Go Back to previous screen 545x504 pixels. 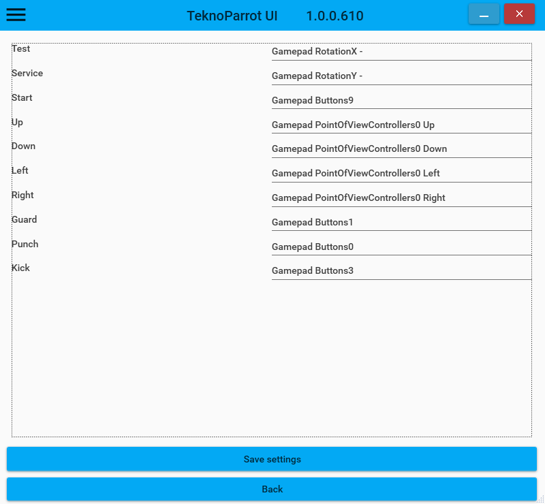pos(272,489)
